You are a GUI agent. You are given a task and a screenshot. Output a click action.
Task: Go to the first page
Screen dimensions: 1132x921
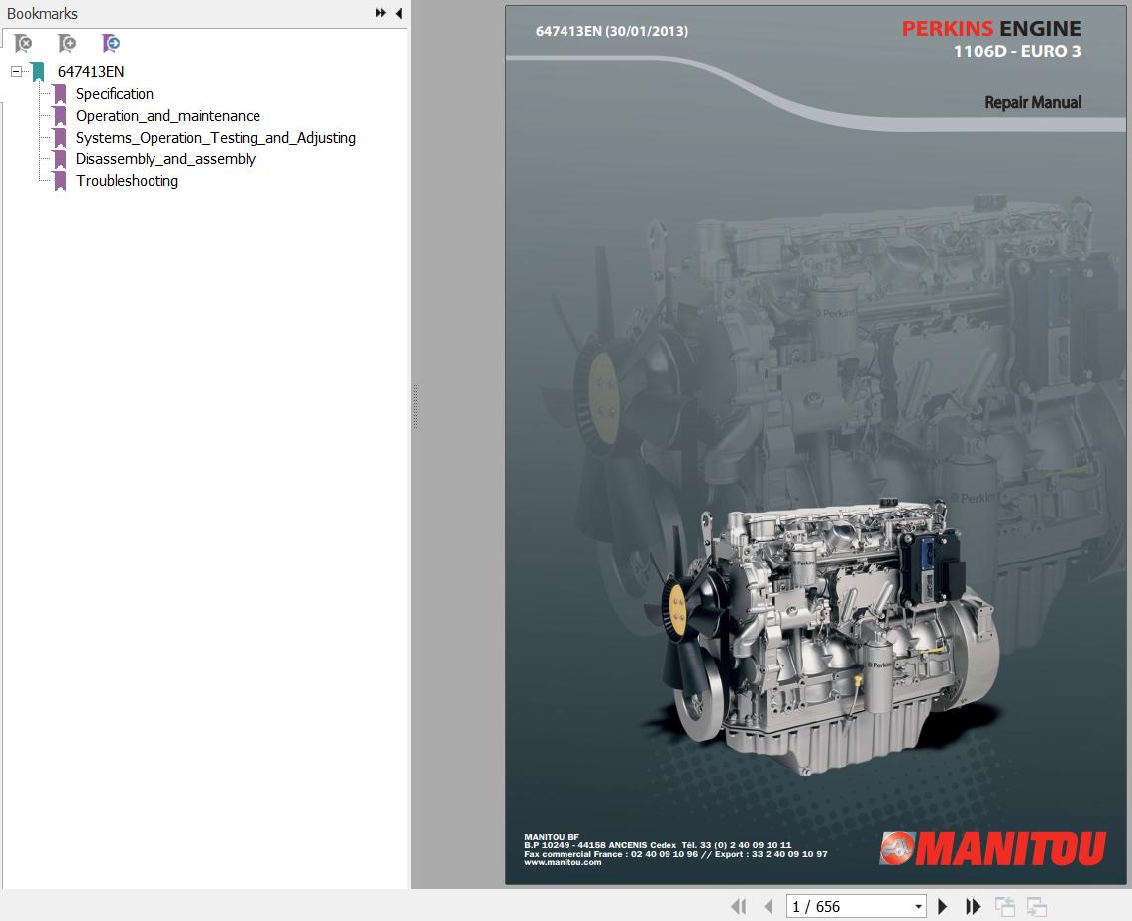pos(739,906)
